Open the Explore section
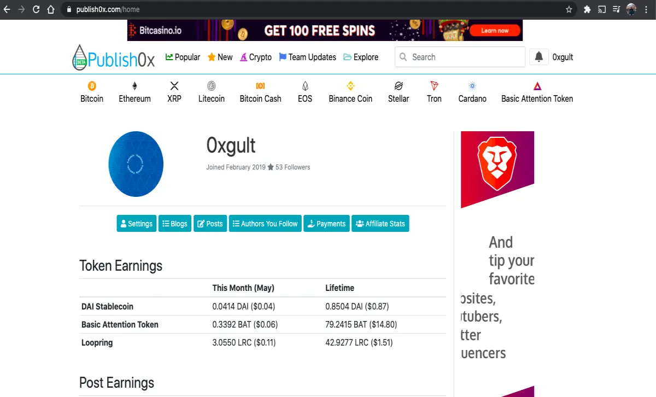The height and width of the screenshot is (397, 656). [x=361, y=57]
